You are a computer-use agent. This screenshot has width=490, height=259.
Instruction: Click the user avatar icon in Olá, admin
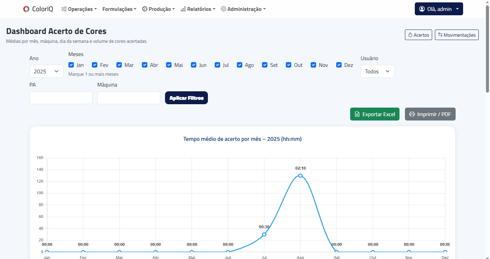pos(422,9)
